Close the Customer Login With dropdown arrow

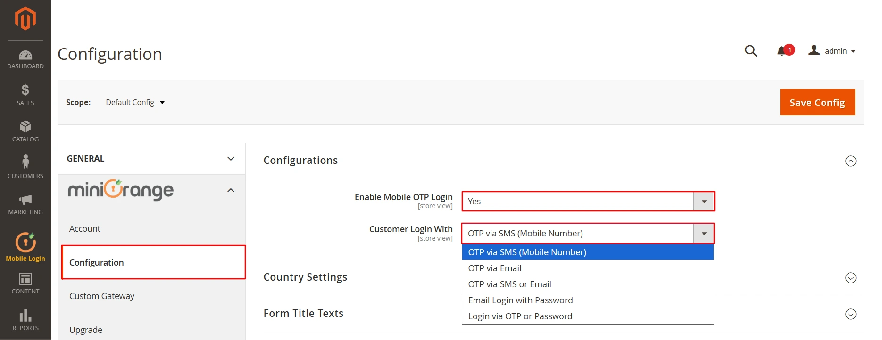pyautogui.click(x=704, y=234)
